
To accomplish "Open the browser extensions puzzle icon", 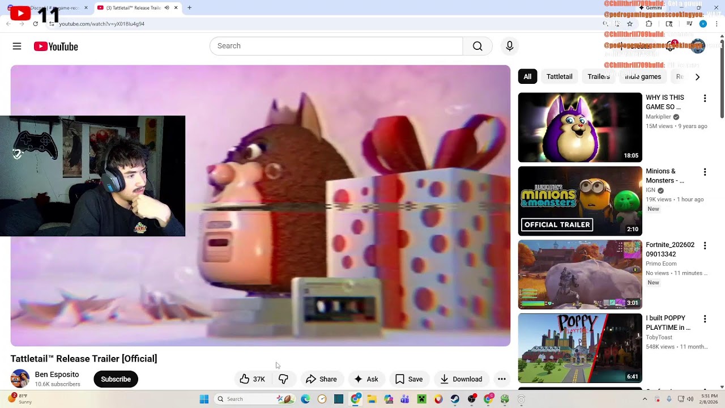I will pos(649,24).
